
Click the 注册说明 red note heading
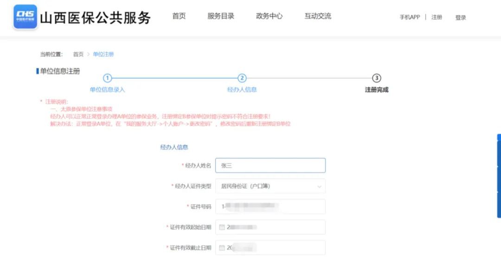56,102
